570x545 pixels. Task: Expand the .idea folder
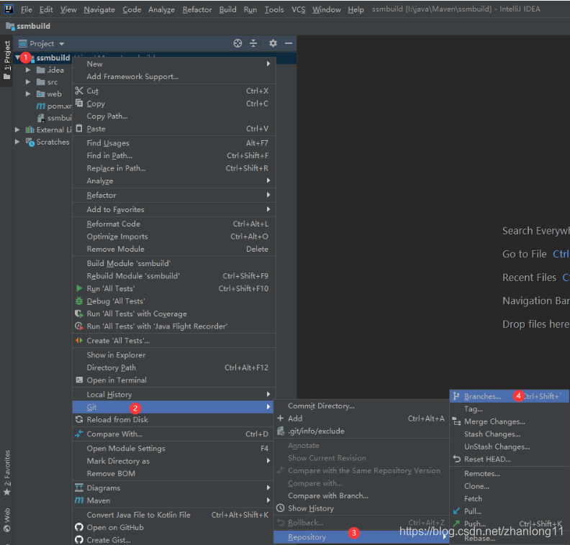[28, 70]
